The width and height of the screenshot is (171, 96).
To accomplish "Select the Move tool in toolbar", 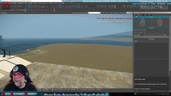I will click(30, 6).
